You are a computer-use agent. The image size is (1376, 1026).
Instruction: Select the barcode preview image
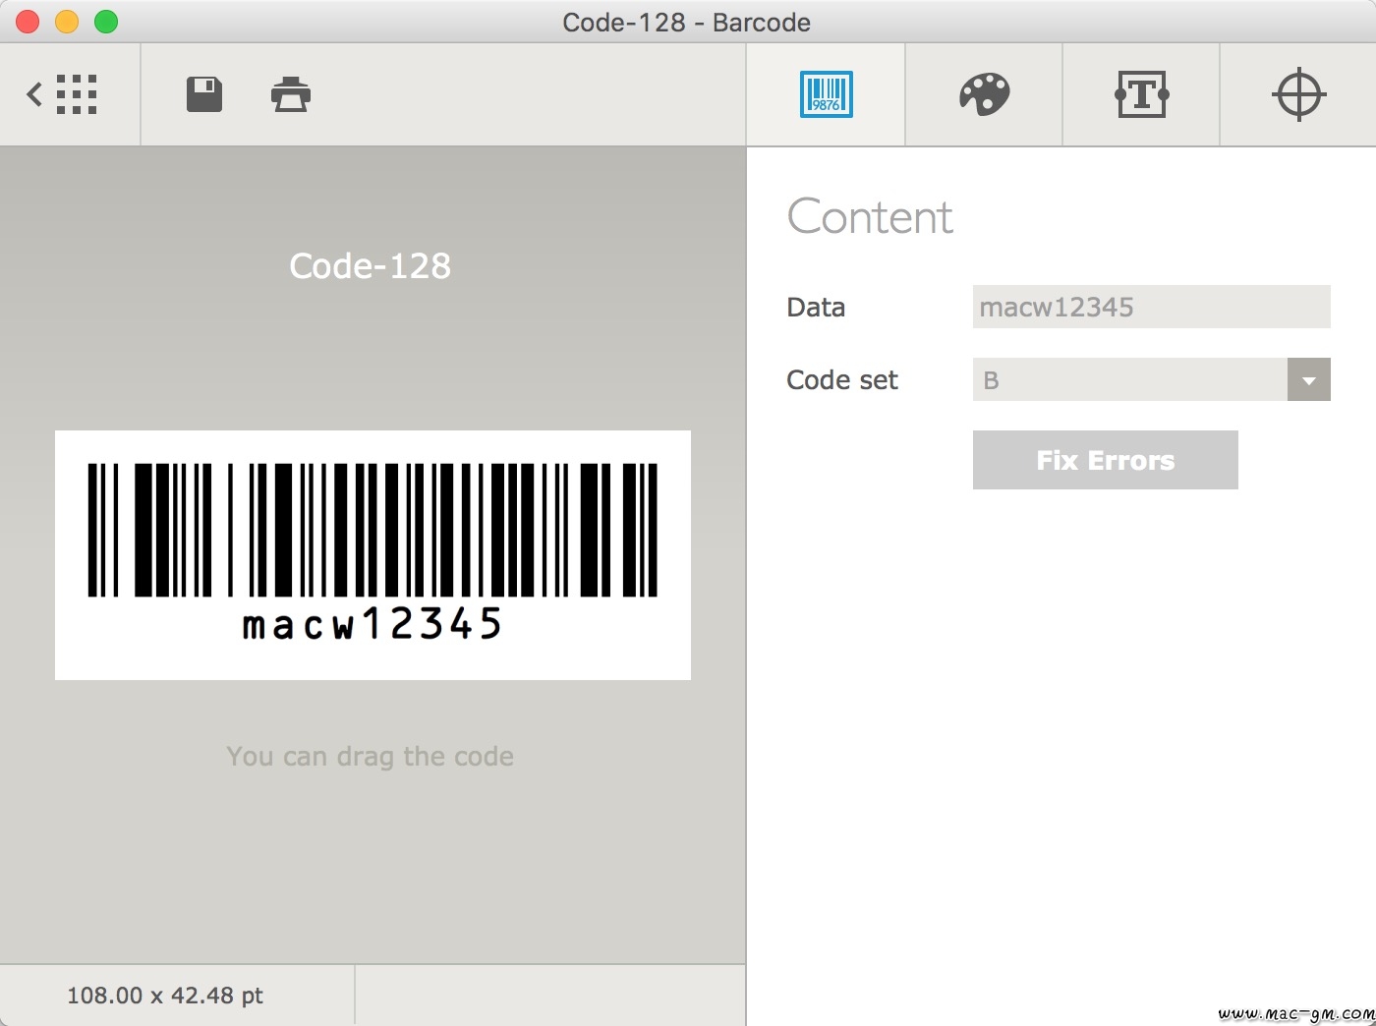pyautogui.click(x=373, y=554)
